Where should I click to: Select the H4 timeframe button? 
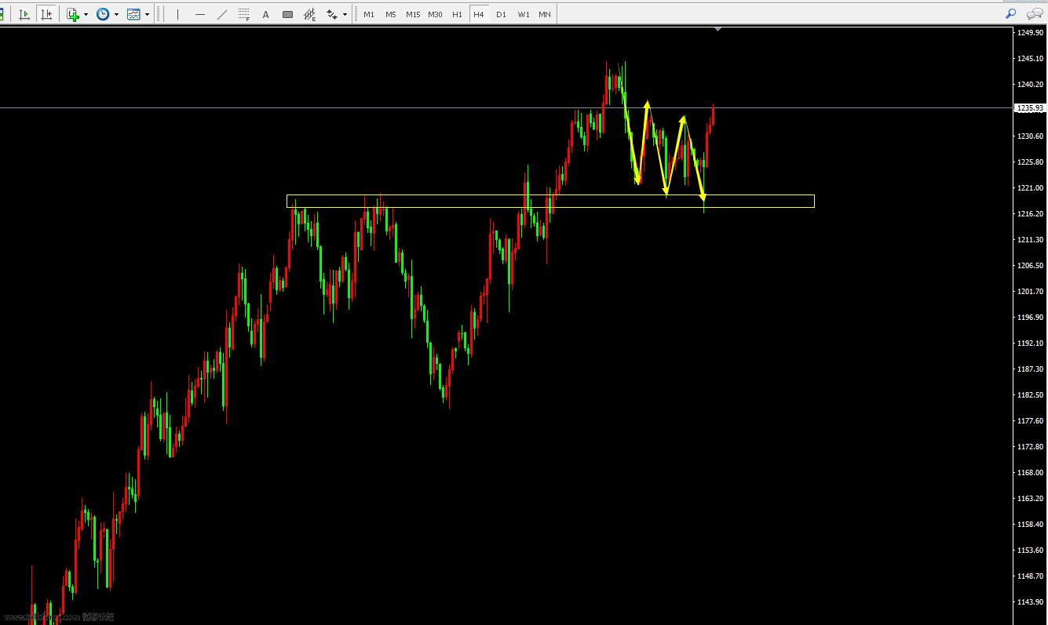[479, 14]
